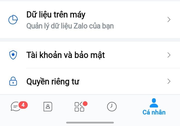Open the Discover grid icon

pyautogui.click(x=79, y=107)
